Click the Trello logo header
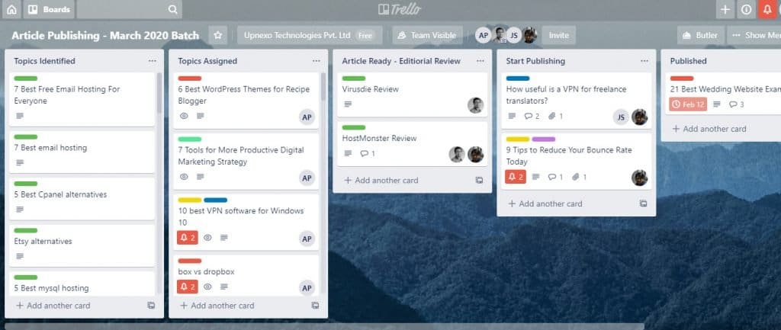 click(x=400, y=9)
